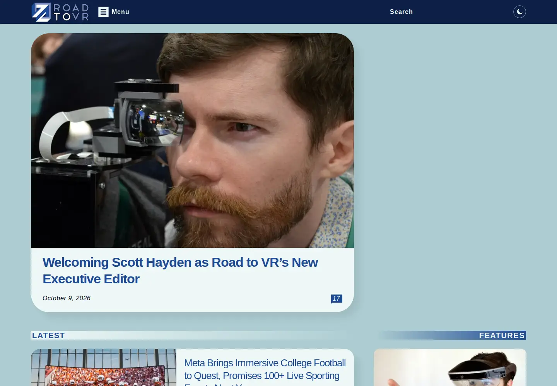Viewport: 557px width, 386px height.
Task: View the 17 comments badge
Action: [337, 299]
